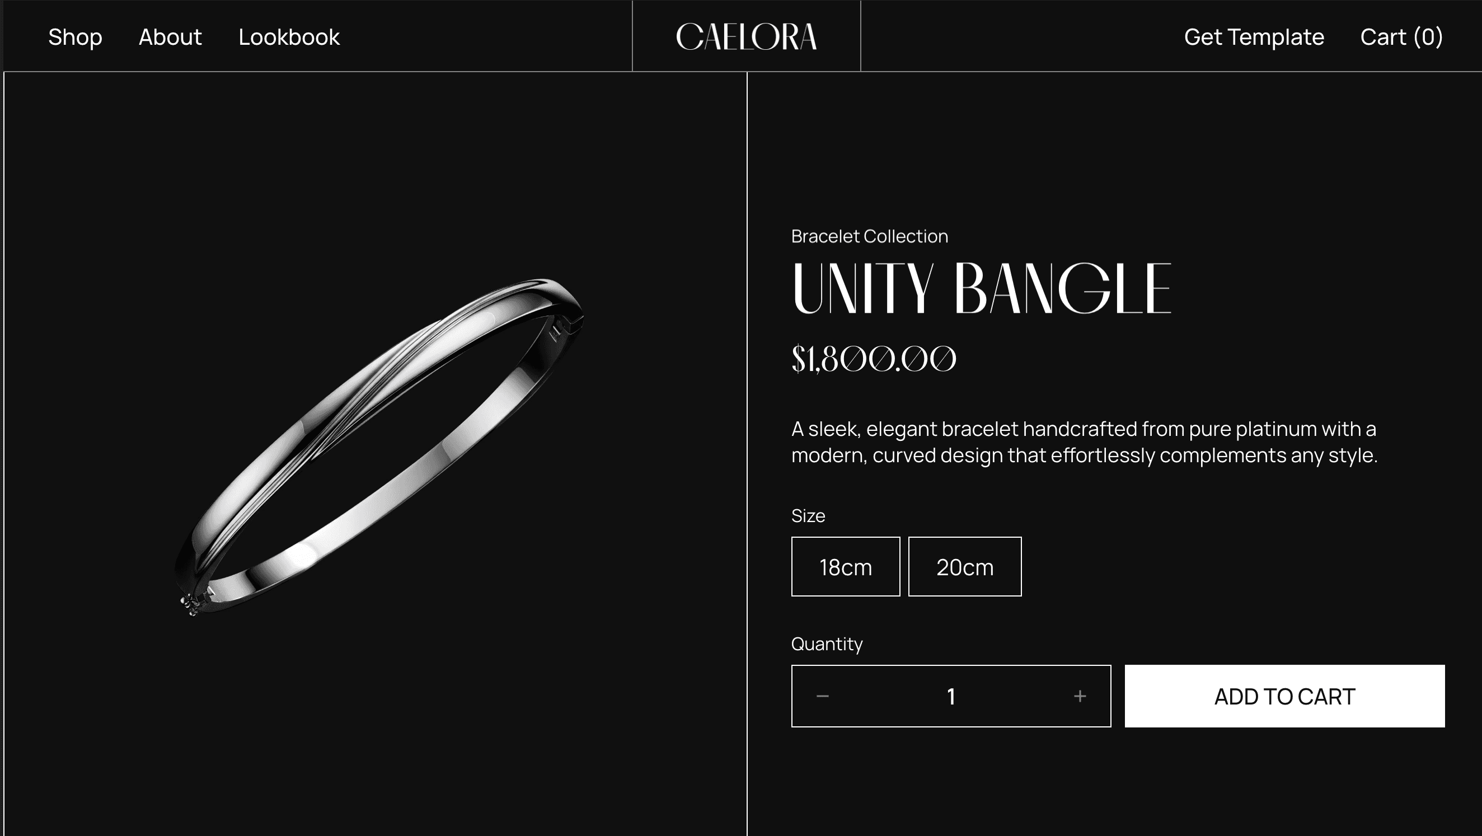Open Cart (0)
This screenshot has width=1482, height=836.
point(1401,37)
